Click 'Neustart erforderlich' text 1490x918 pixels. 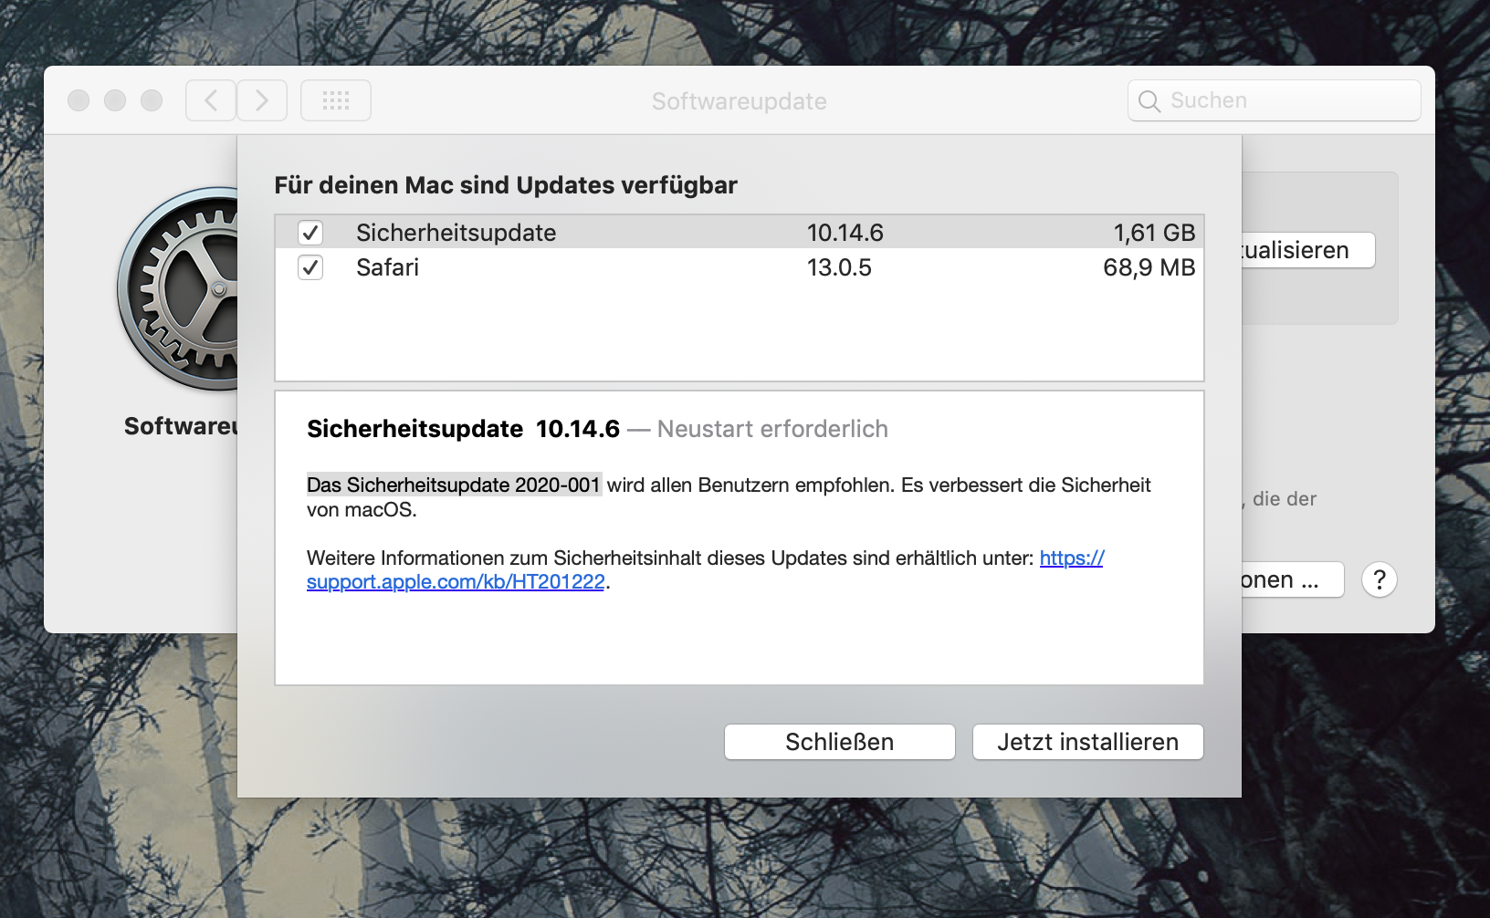[x=772, y=429]
